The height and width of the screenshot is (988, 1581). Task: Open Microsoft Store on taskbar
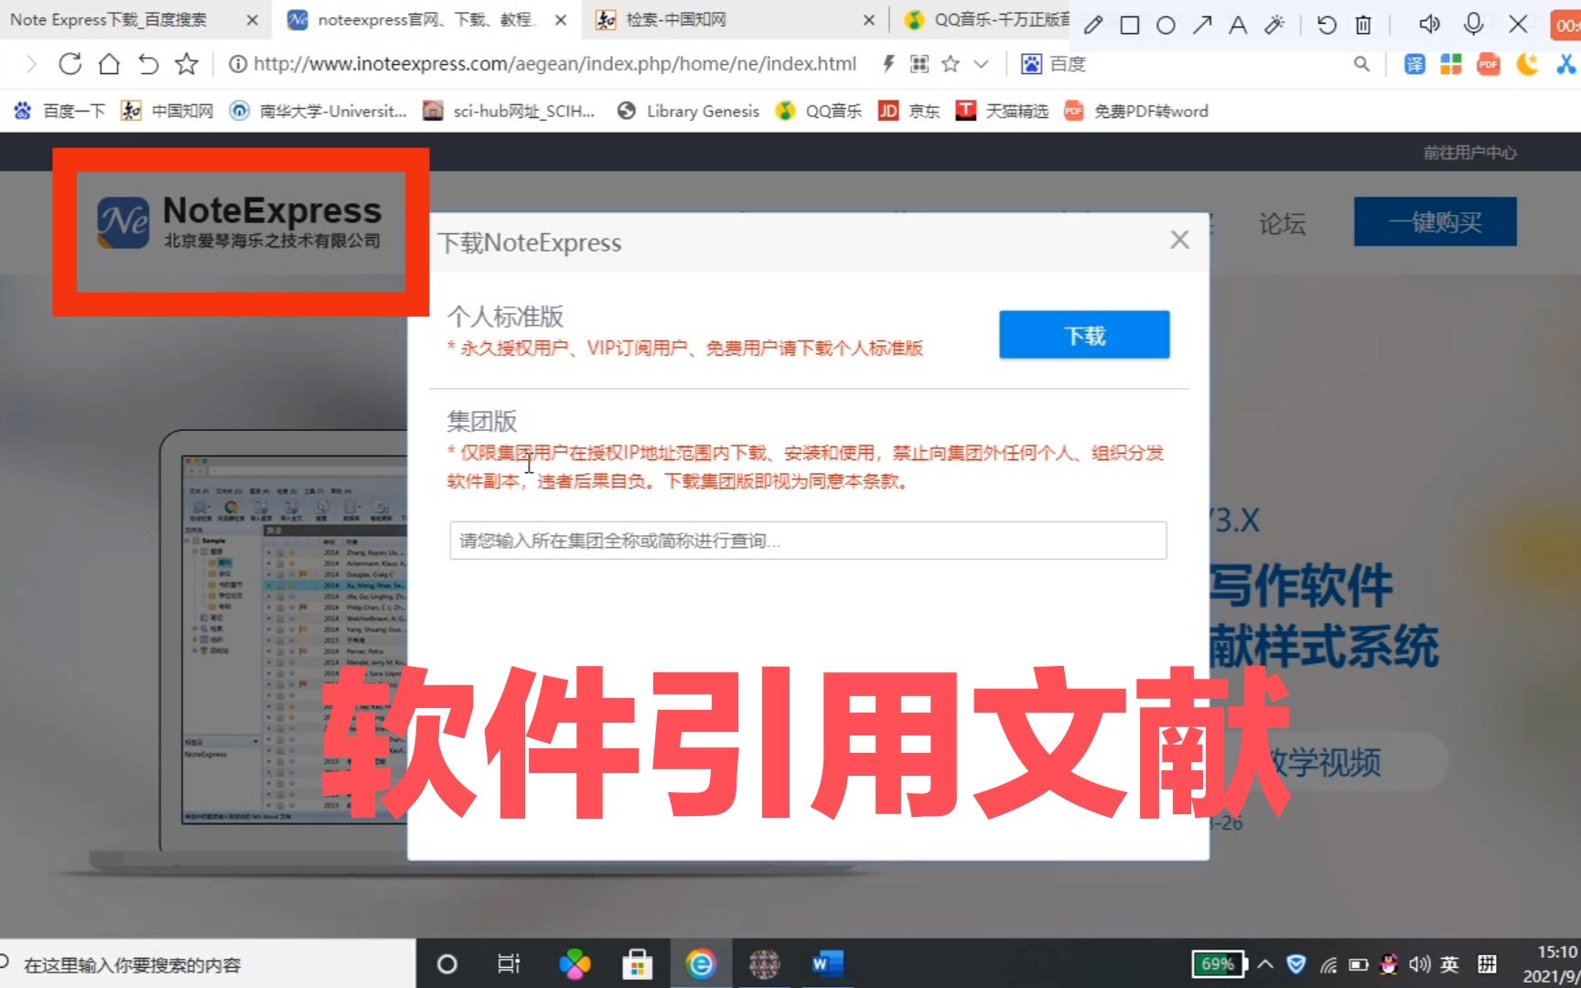tap(638, 964)
